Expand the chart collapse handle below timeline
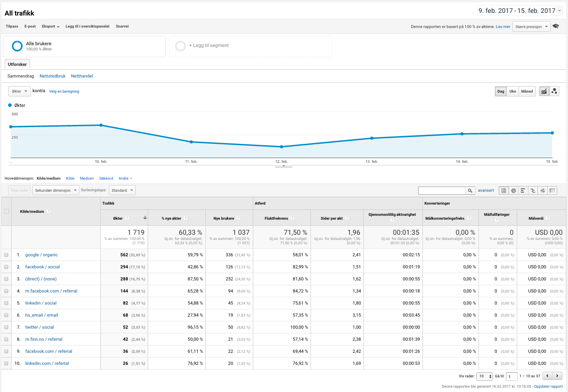The image size is (568, 392). coord(283,166)
